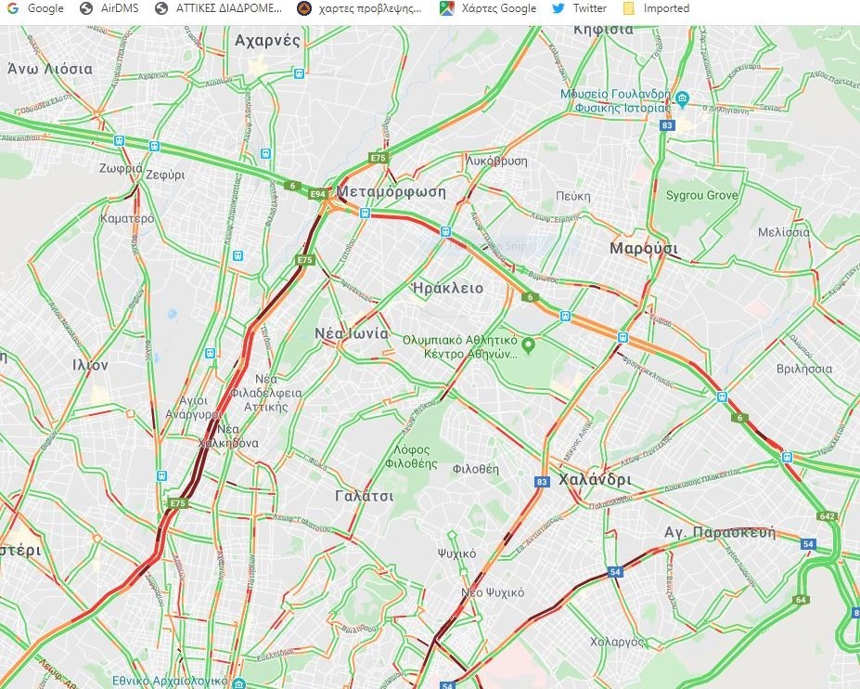Click the Μαρούσι place label

(x=644, y=248)
